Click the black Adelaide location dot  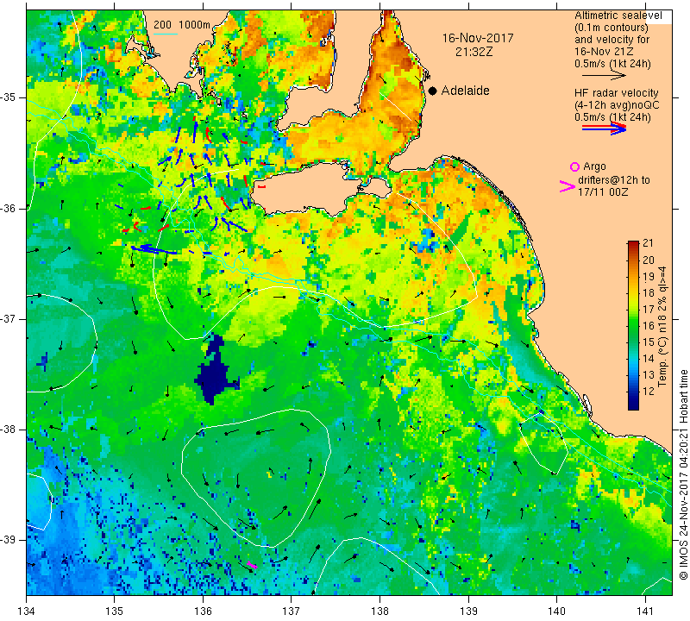[x=433, y=91]
